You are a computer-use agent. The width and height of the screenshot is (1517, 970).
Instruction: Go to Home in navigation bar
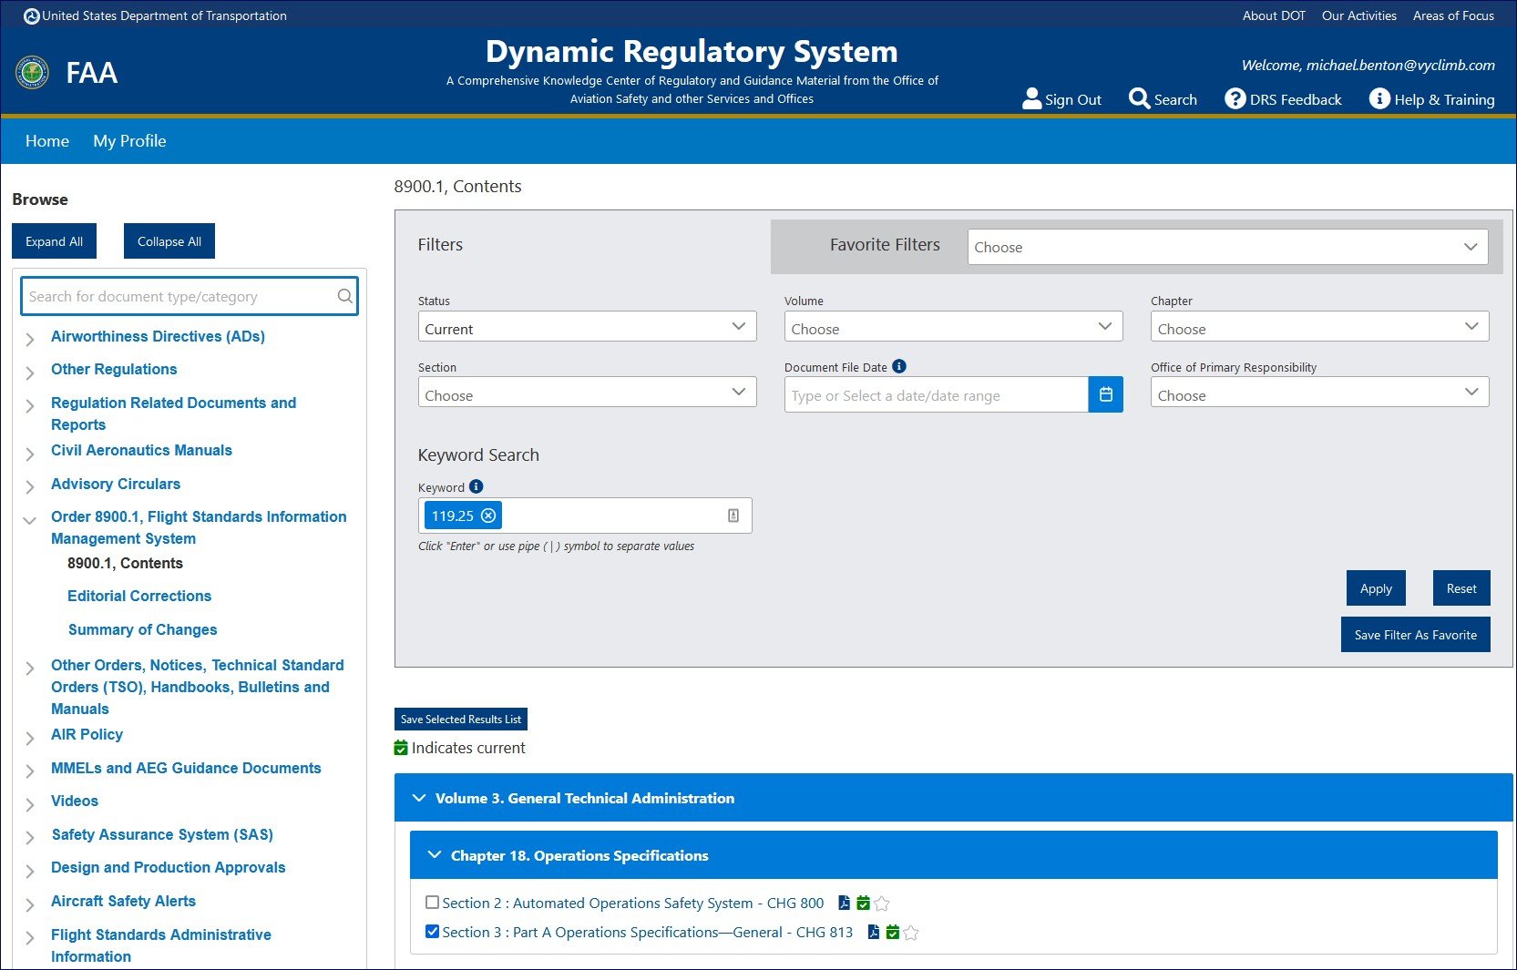point(47,141)
